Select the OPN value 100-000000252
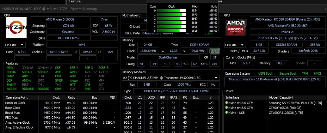 pyautogui.click(x=68, y=38)
